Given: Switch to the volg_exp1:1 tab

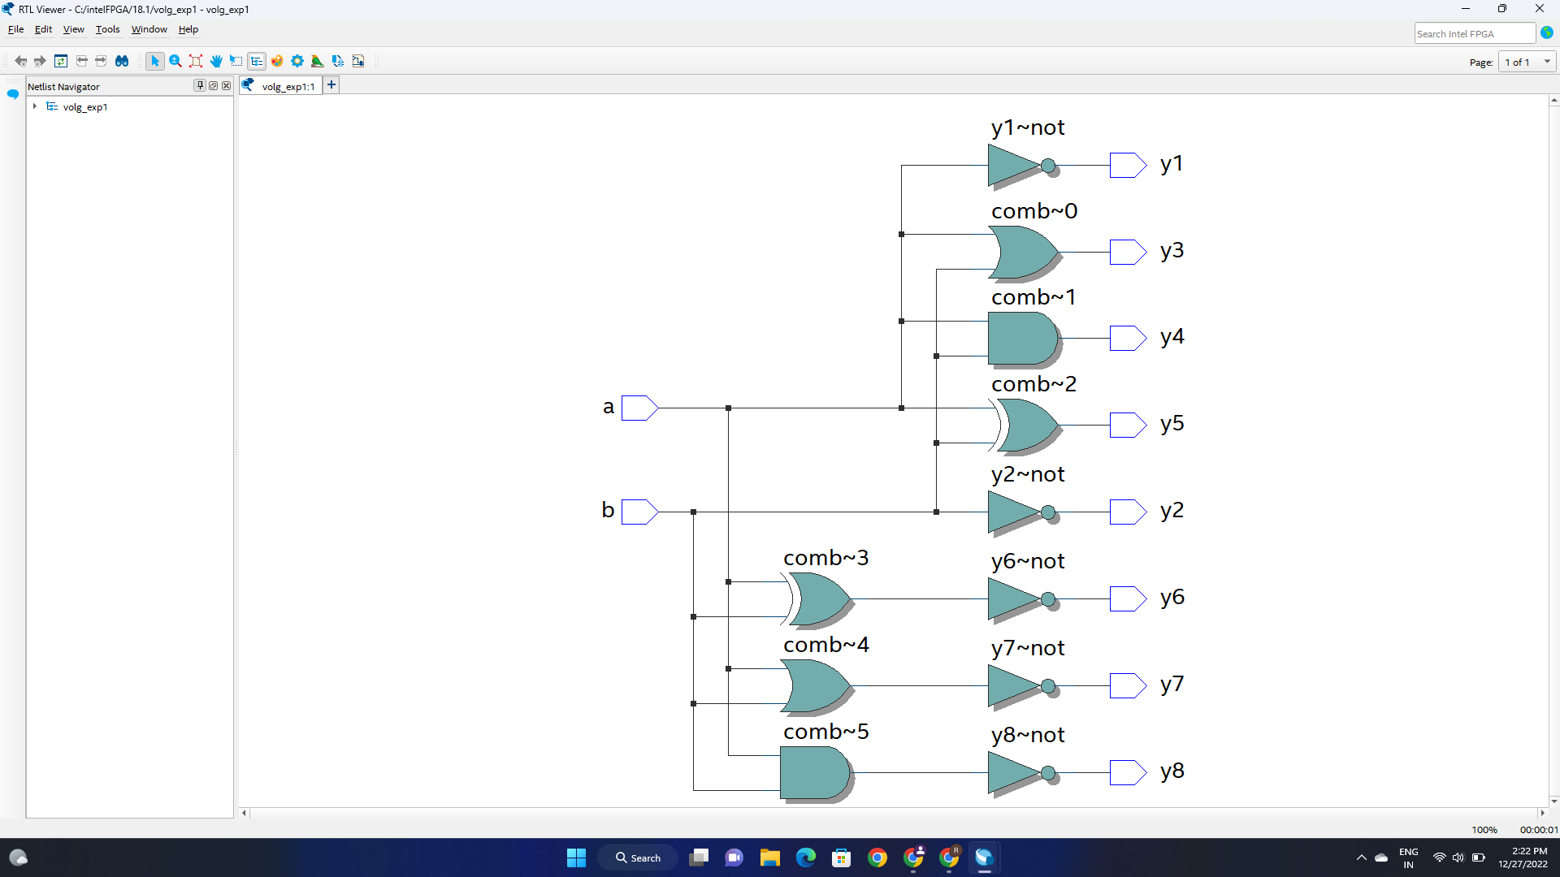Looking at the screenshot, I should coord(288,86).
